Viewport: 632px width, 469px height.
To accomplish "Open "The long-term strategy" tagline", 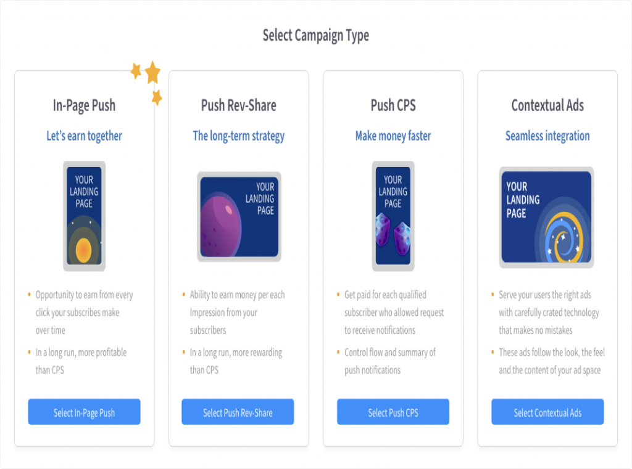I will [238, 136].
